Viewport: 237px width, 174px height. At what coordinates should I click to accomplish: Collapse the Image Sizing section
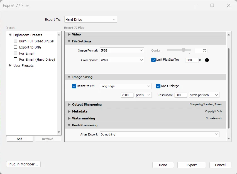[x=69, y=77]
